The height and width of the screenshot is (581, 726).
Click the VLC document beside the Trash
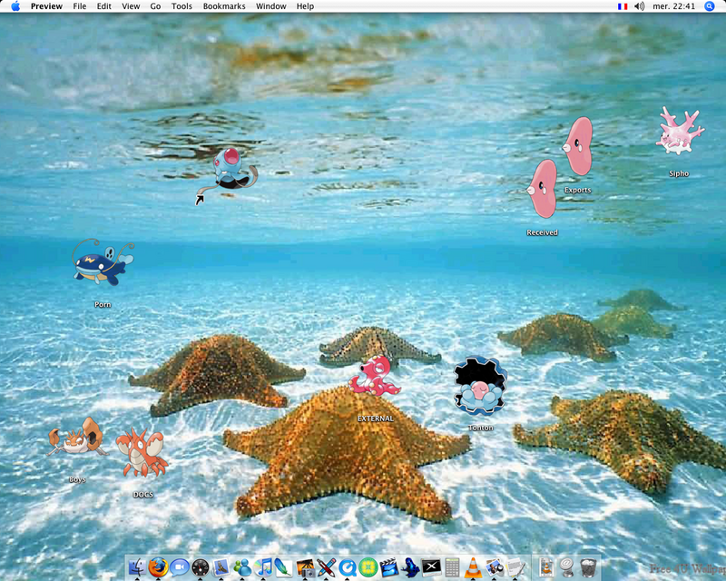(547, 567)
